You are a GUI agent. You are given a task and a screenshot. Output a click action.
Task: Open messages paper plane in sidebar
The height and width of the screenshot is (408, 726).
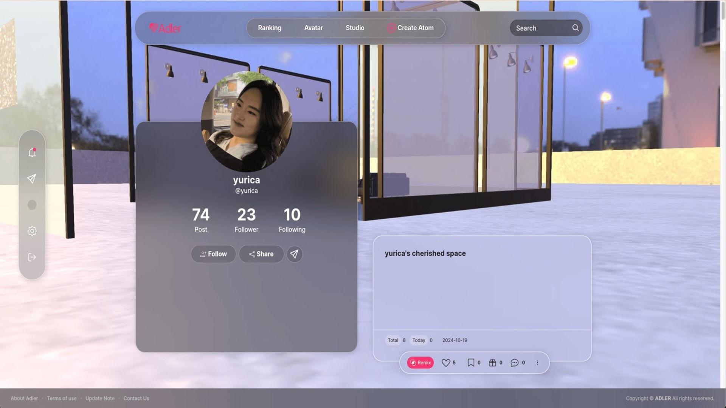click(32, 179)
